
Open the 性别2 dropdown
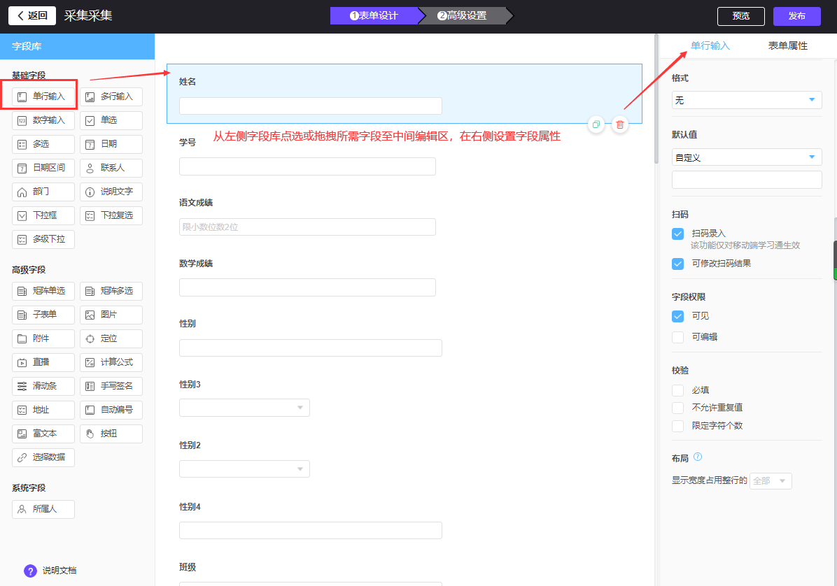(x=244, y=469)
